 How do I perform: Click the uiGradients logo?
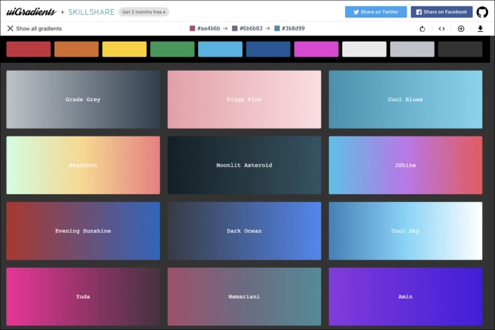coord(31,12)
